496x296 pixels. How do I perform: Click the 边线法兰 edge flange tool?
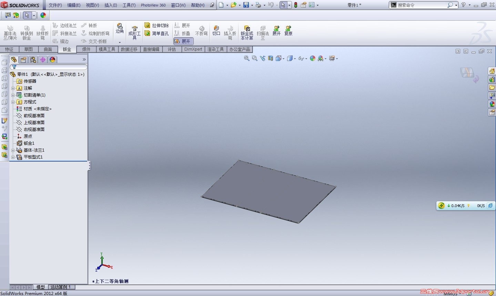64,25
